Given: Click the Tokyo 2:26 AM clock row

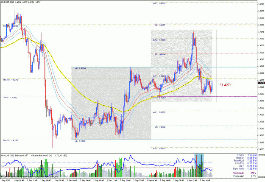Looking at the screenshot, I should 247,155.
